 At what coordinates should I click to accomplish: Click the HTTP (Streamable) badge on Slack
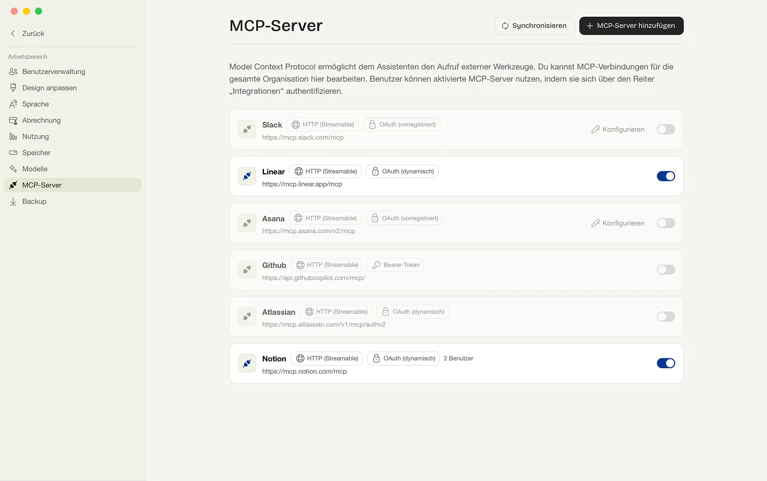(323, 125)
